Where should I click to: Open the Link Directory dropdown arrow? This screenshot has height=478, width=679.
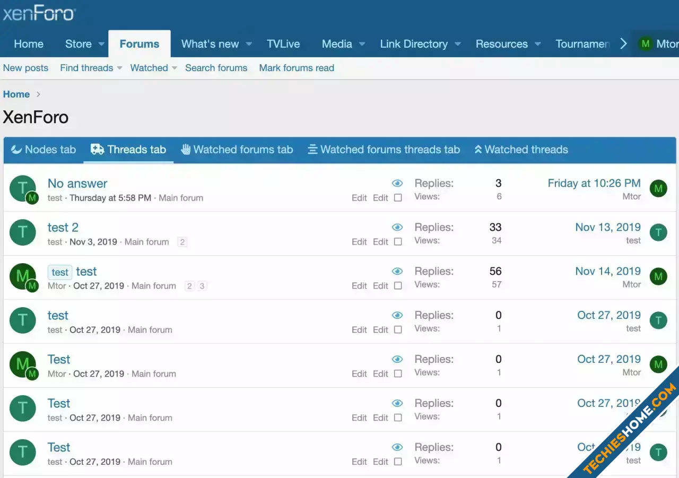point(458,44)
